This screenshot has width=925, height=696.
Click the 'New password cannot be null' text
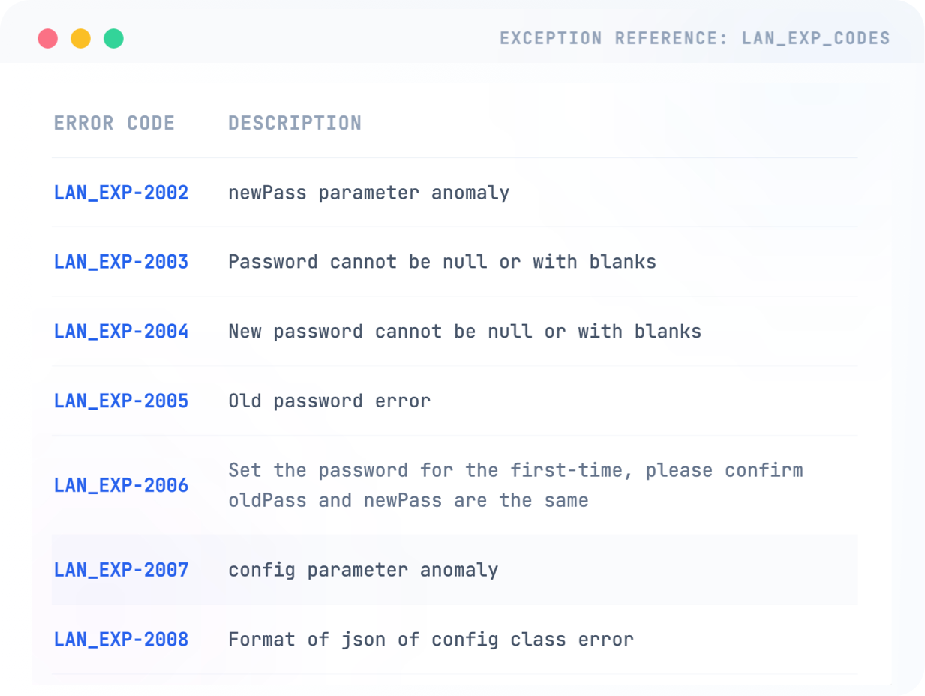pyautogui.click(x=464, y=331)
